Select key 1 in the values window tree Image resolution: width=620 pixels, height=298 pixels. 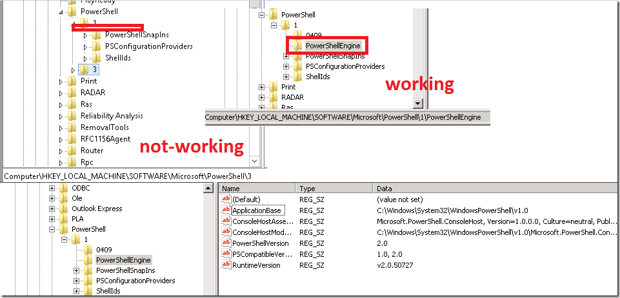click(x=86, y=239)
